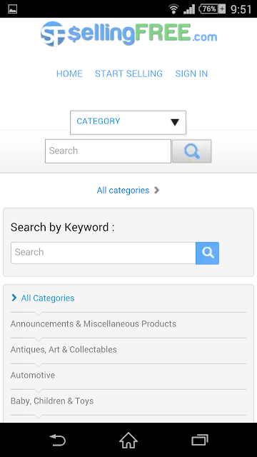This screenshot has width=257, height=457.
Task: Open the CATEGORY dropdown
Action: pyautogui.click(x=128, y=122)
